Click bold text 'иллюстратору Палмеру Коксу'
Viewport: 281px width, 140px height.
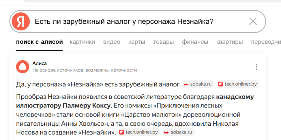tap(63, 106)
